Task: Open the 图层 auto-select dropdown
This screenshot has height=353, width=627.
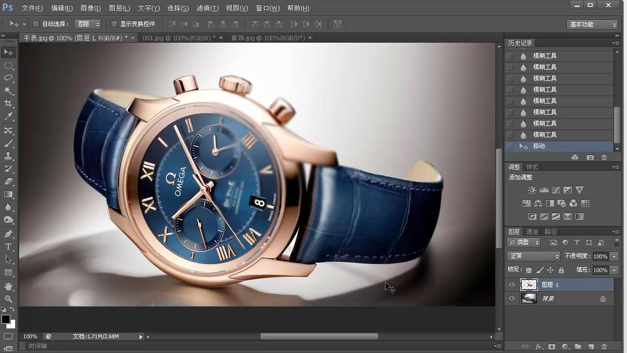Action: click(x=88, y=24)
